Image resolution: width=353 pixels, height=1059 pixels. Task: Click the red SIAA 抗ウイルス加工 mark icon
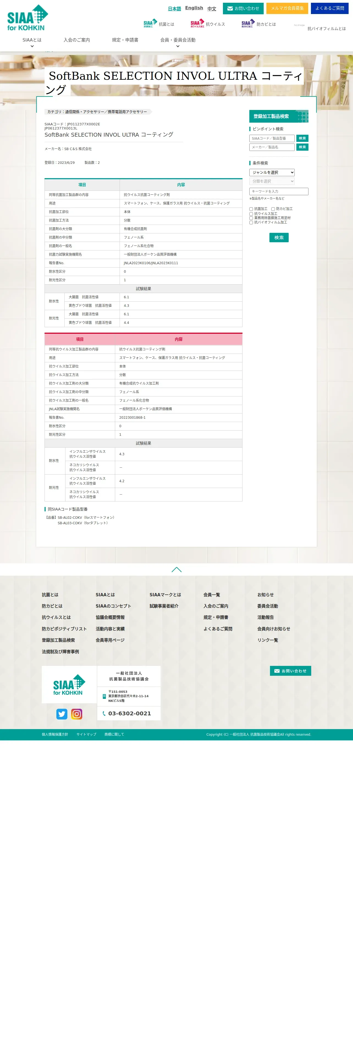tap(197, 23)
